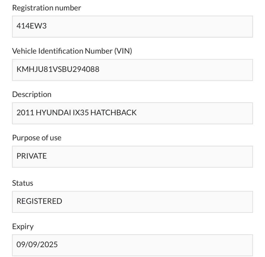Click the 09/09/2025 expiry date text
This screenshot has width=265, height=257.
point(37,245)
